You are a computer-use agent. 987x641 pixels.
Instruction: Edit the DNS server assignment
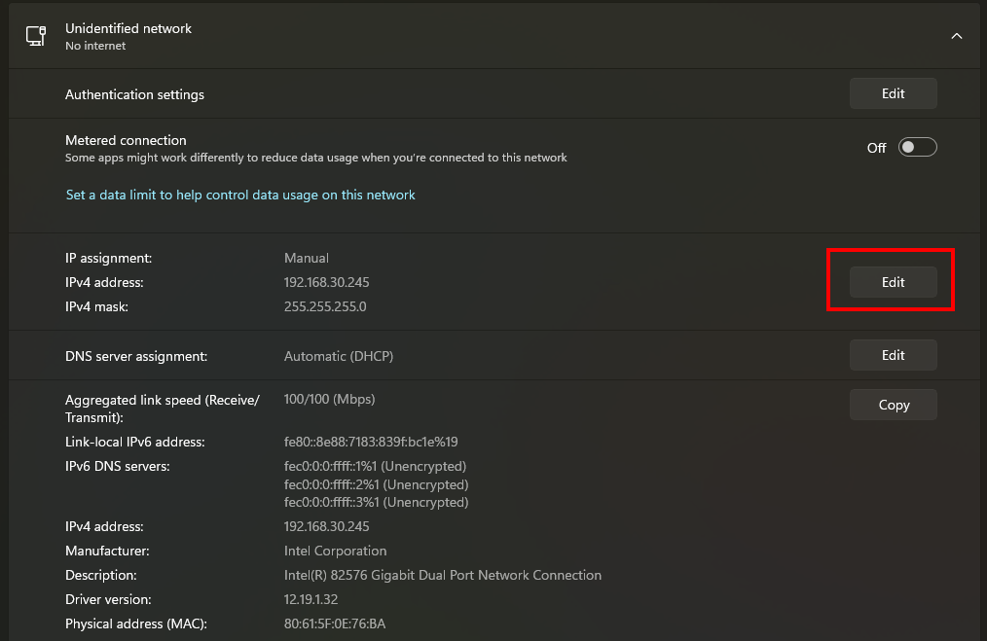[893, 355]
